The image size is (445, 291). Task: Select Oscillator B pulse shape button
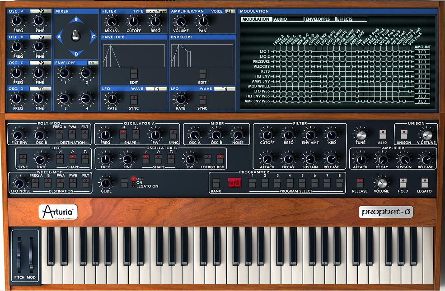point(171,159)
